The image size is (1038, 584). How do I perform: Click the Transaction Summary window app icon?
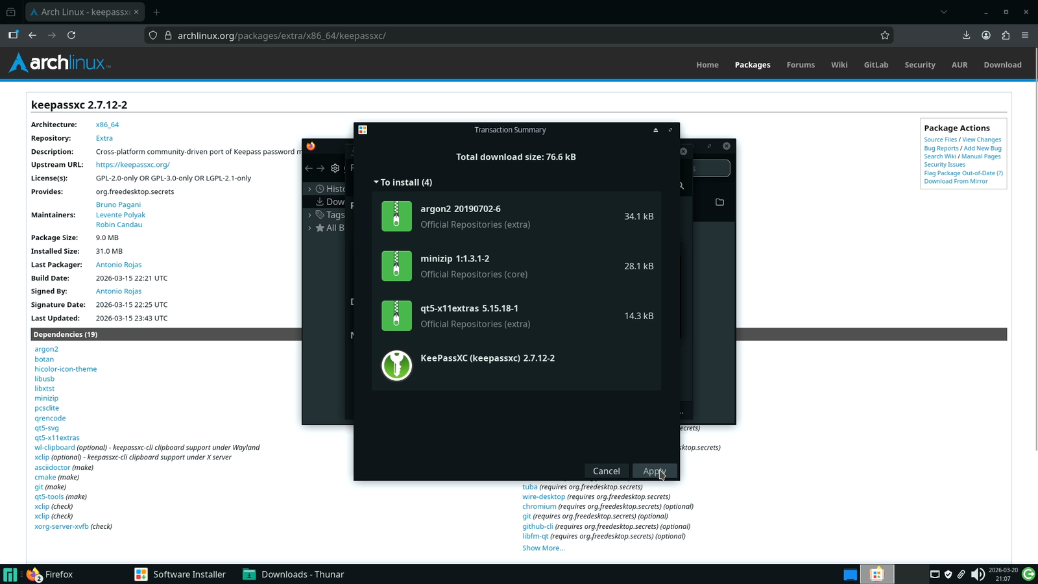[363, 130]
